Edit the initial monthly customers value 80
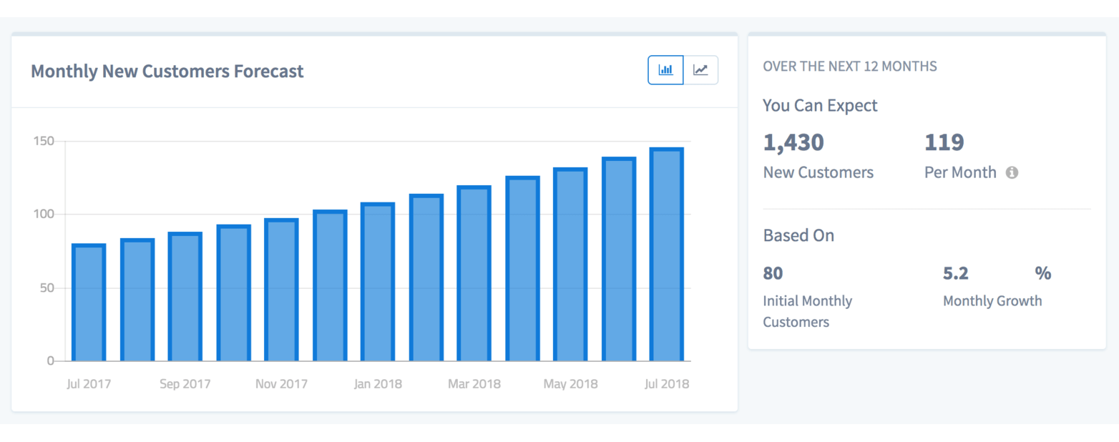Screen dimensions: 1119x442 pos(773,273)
